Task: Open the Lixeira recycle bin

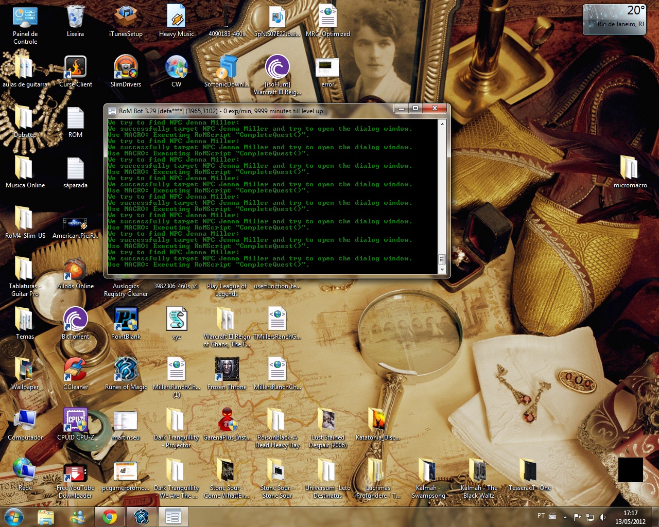Action: (75, 17)
